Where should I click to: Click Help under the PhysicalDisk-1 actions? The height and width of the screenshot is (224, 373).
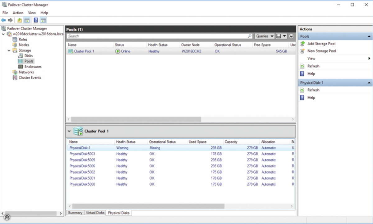tap(311, 98)
